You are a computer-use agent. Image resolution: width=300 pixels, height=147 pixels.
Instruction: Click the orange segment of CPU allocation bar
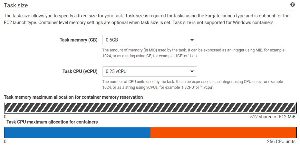coord(223,133)
